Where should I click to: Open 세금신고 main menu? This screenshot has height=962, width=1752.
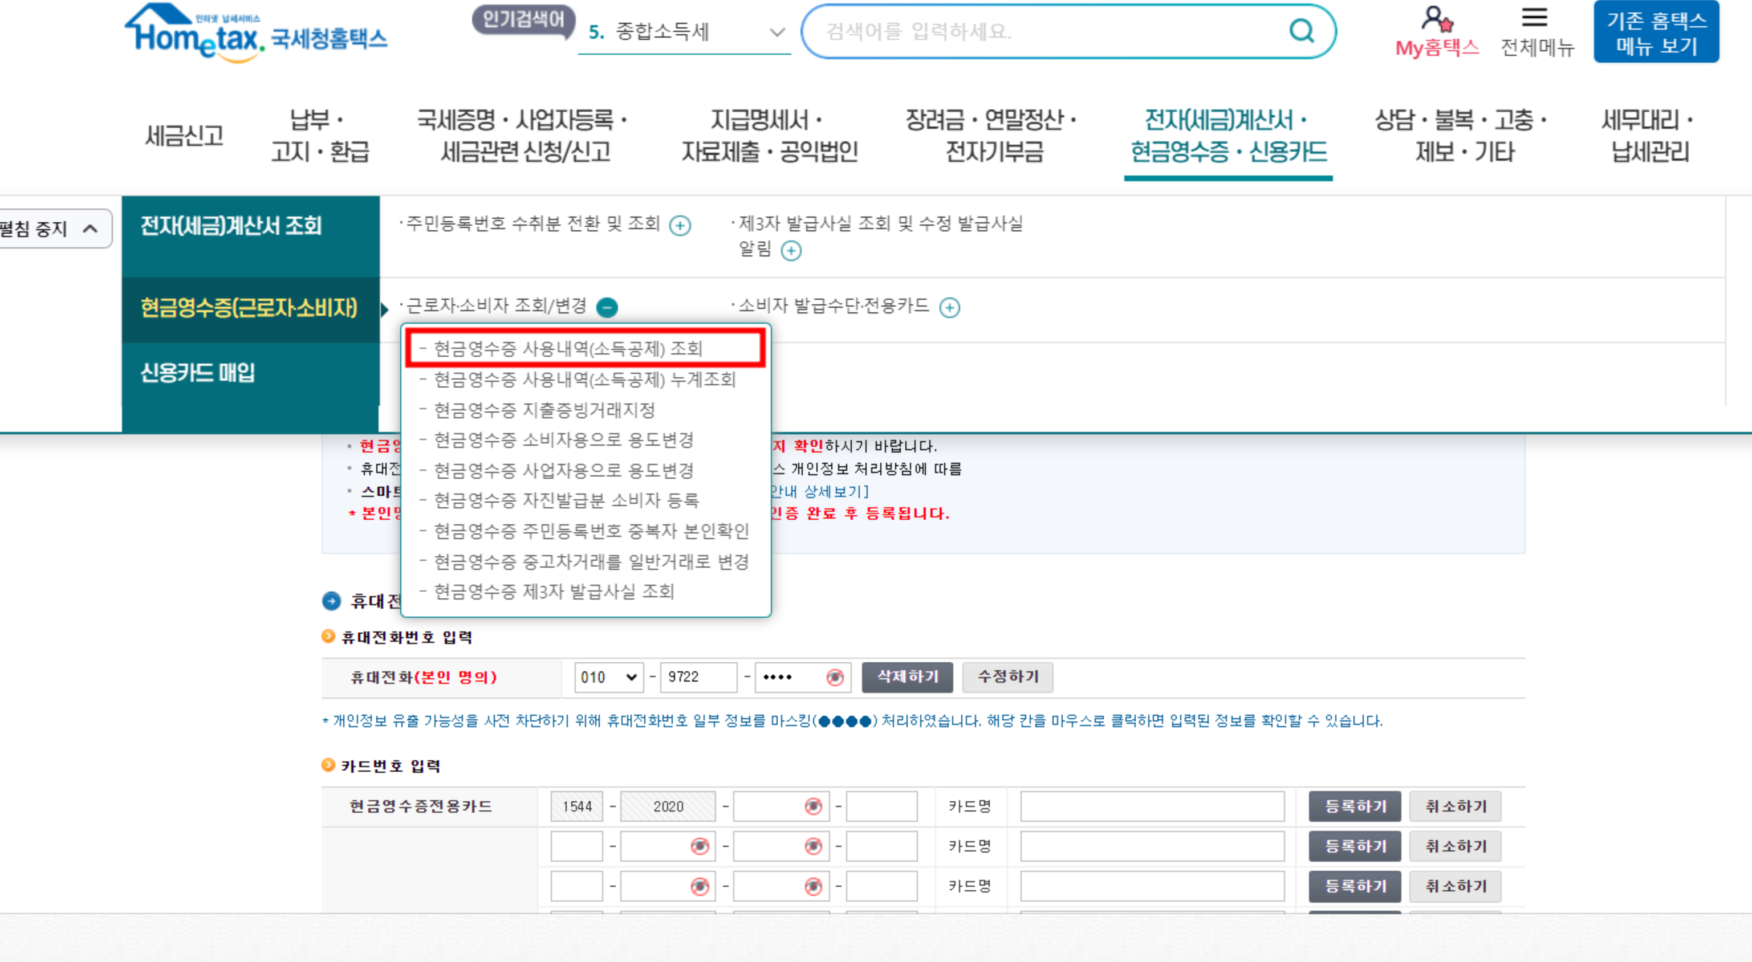point(184,136)
